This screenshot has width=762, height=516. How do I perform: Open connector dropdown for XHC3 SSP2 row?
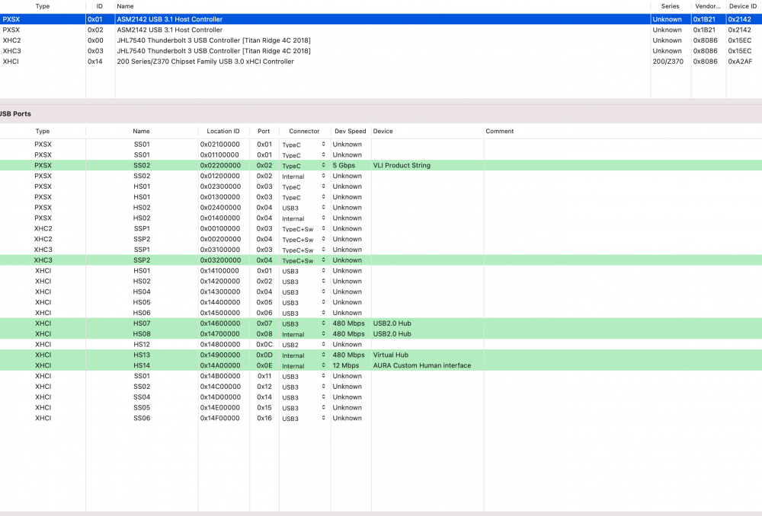[304, 260]
